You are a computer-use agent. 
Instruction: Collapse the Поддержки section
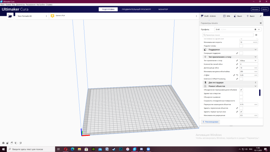click(x=230, y=49)
